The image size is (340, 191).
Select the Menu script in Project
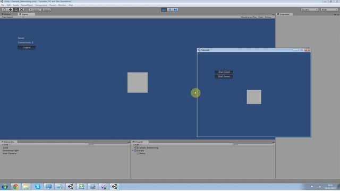pos(141,153)
